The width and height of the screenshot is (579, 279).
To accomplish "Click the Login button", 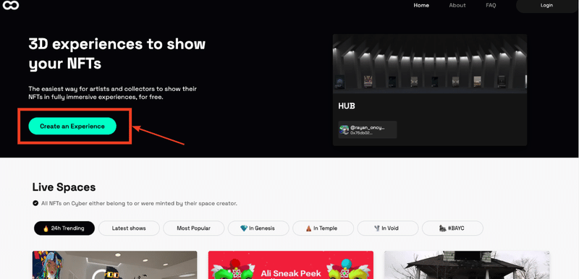I will point(547,6).
